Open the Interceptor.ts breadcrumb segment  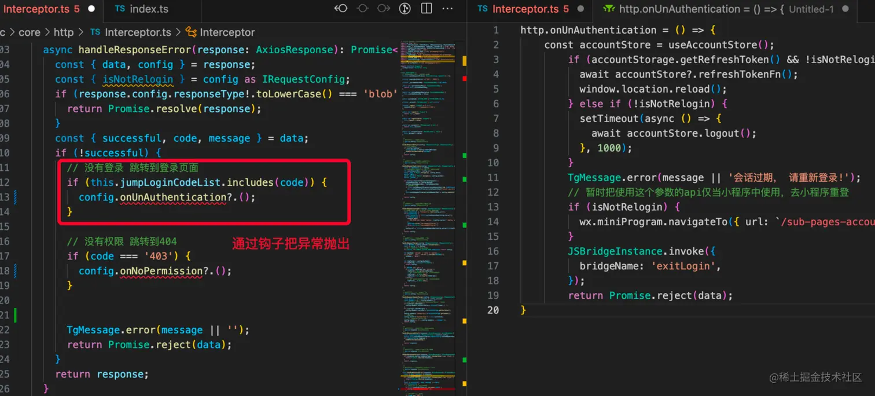(138, 32)
